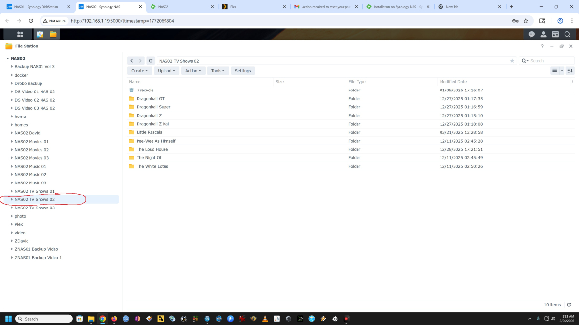Click the sort order icon
This screenshot has height=325, width=579.
click(570, 70)
